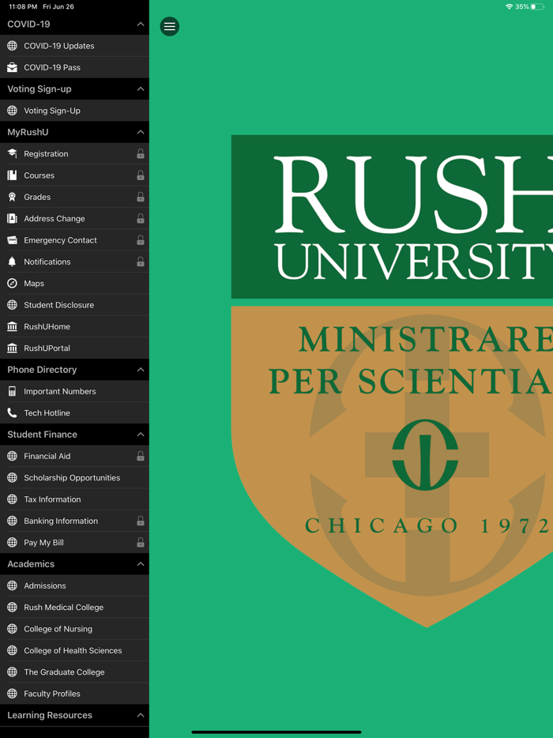Collapse the Learning Resources section

point(141,715)
